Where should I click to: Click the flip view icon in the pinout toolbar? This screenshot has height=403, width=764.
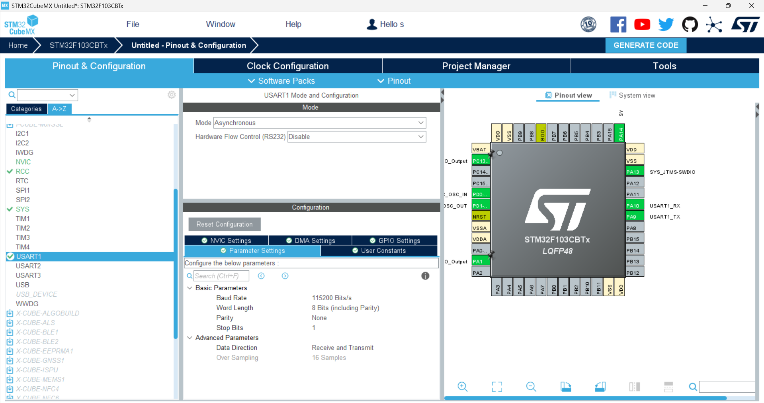click(x=635, y=387)
